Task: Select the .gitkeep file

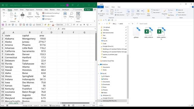Action: pyautogui.click(x=136, y=33)
